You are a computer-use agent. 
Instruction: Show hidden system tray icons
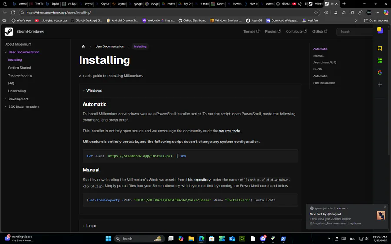click(329, 238)
